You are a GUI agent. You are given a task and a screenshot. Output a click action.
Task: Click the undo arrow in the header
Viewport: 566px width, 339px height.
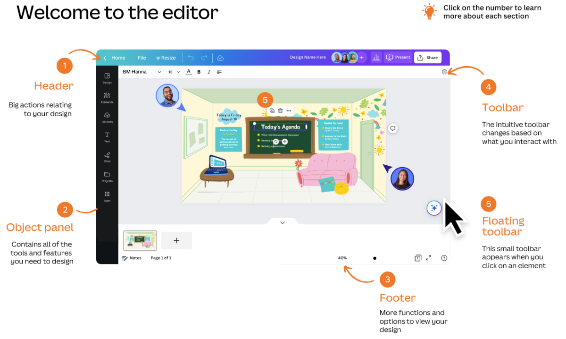pos(191,58)
